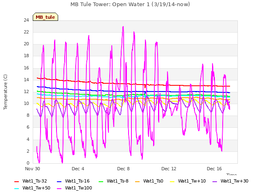Select the Wat1_Ts-8 legend label

117,181
